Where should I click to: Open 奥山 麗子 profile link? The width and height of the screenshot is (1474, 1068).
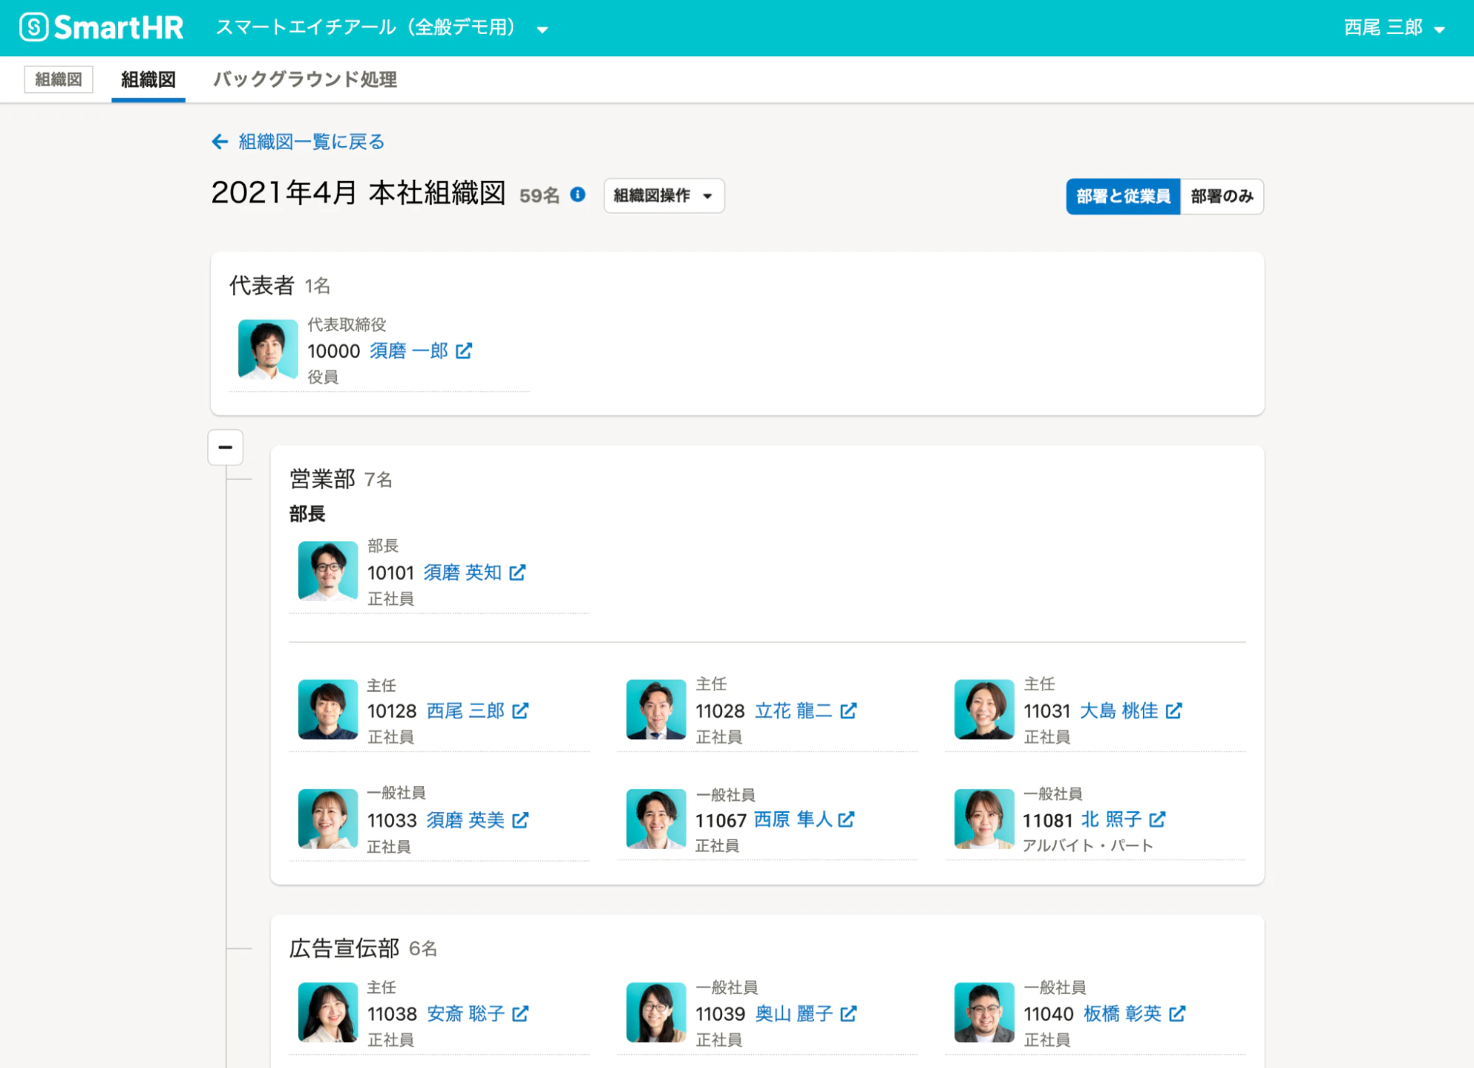pyautogui.click(x=794, y=1014)
